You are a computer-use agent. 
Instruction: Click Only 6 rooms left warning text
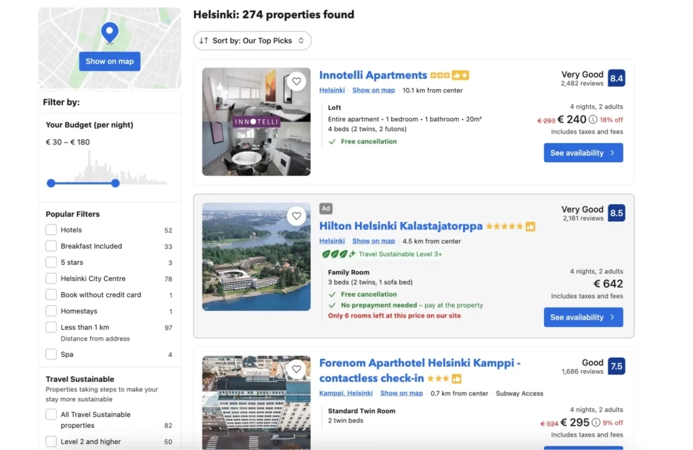pyautogui.click(x=395, y=316)
